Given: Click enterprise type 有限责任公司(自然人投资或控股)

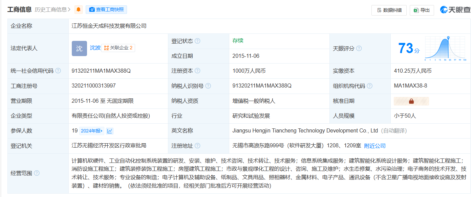Looking at the screenshot, I should pos(111,116).
